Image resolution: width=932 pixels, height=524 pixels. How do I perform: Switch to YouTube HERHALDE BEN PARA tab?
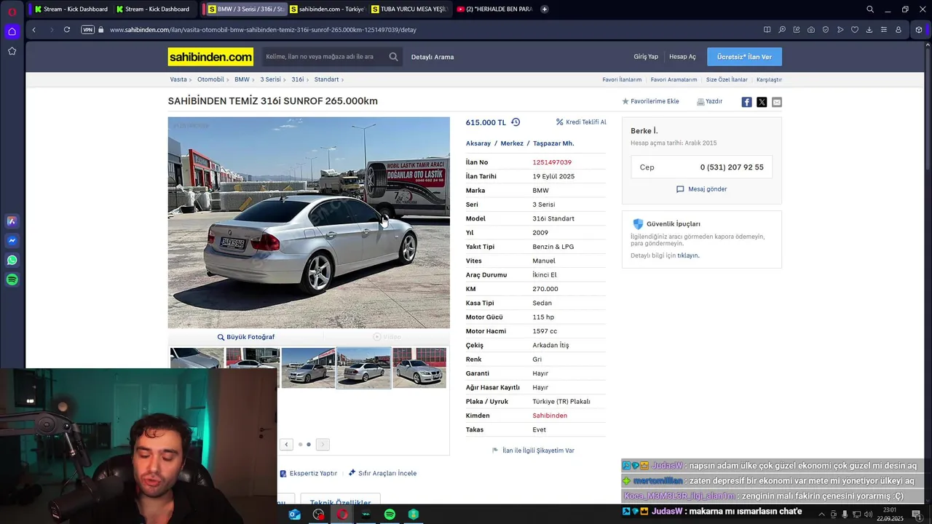tap(494, 9)
